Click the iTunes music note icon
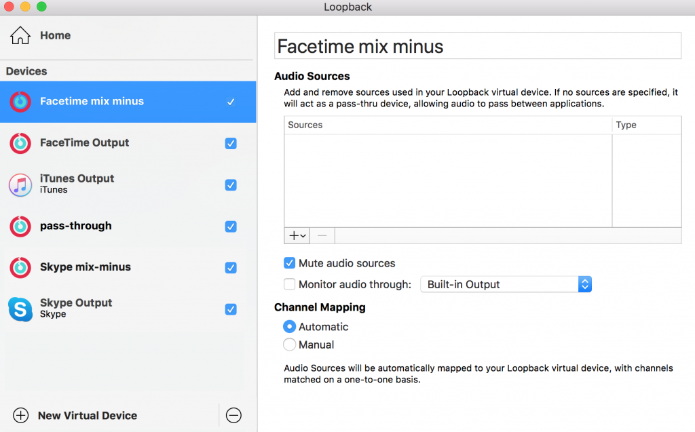The height and width of the screenshot is (432, 695). pyautogui.click(x=20, y=184)
